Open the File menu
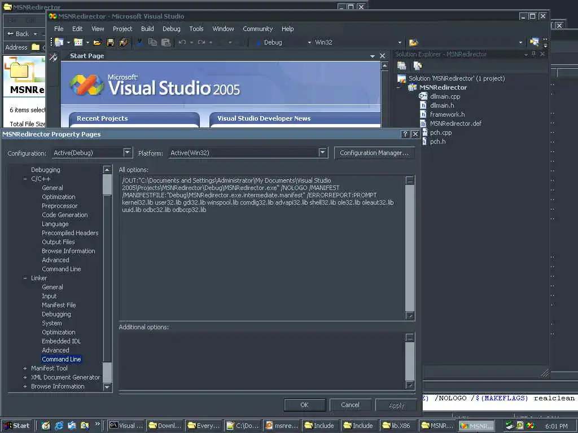 [59, 29]
